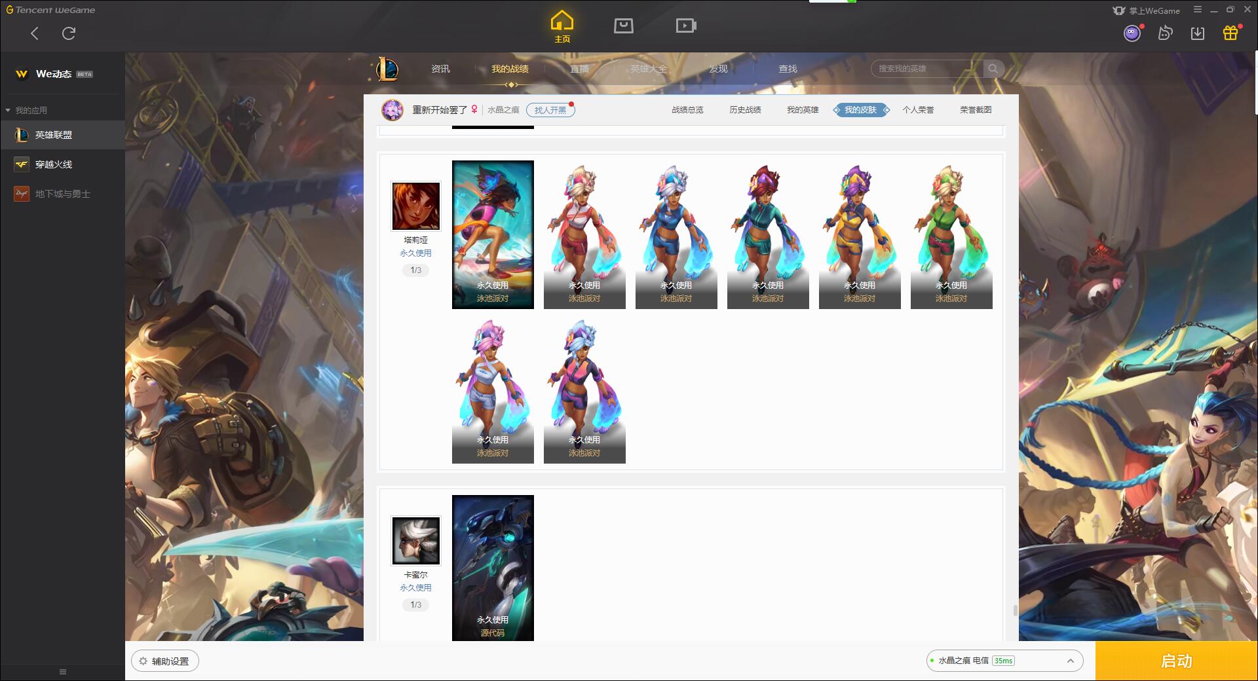Switch to 我的英雄 sub-tab

(x=803, y=110)
